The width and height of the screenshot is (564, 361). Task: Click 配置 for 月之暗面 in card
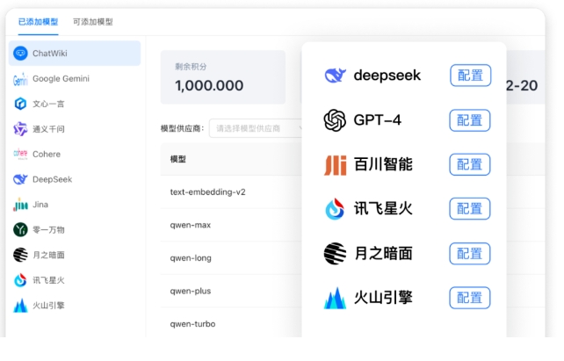click(470, 254)
